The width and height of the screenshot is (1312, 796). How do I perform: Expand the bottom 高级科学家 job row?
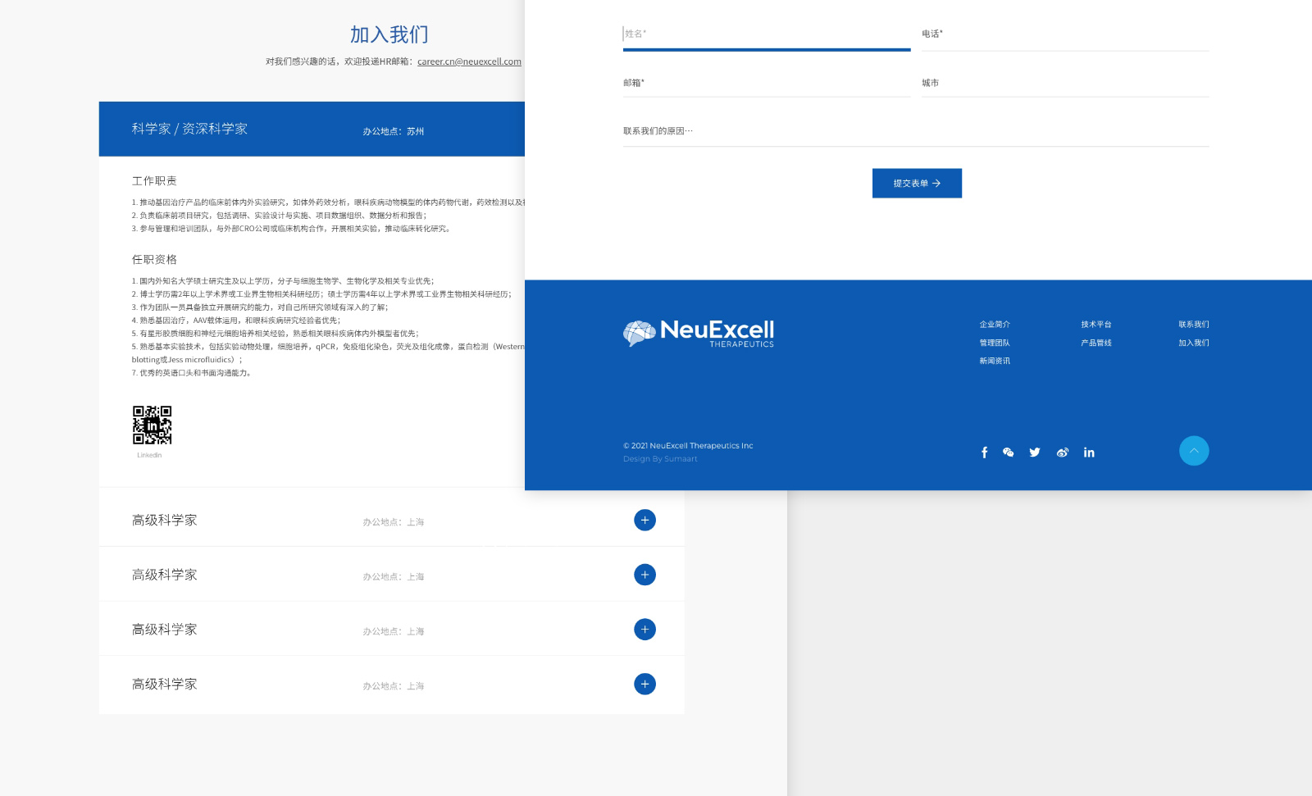tap(645, 685)
